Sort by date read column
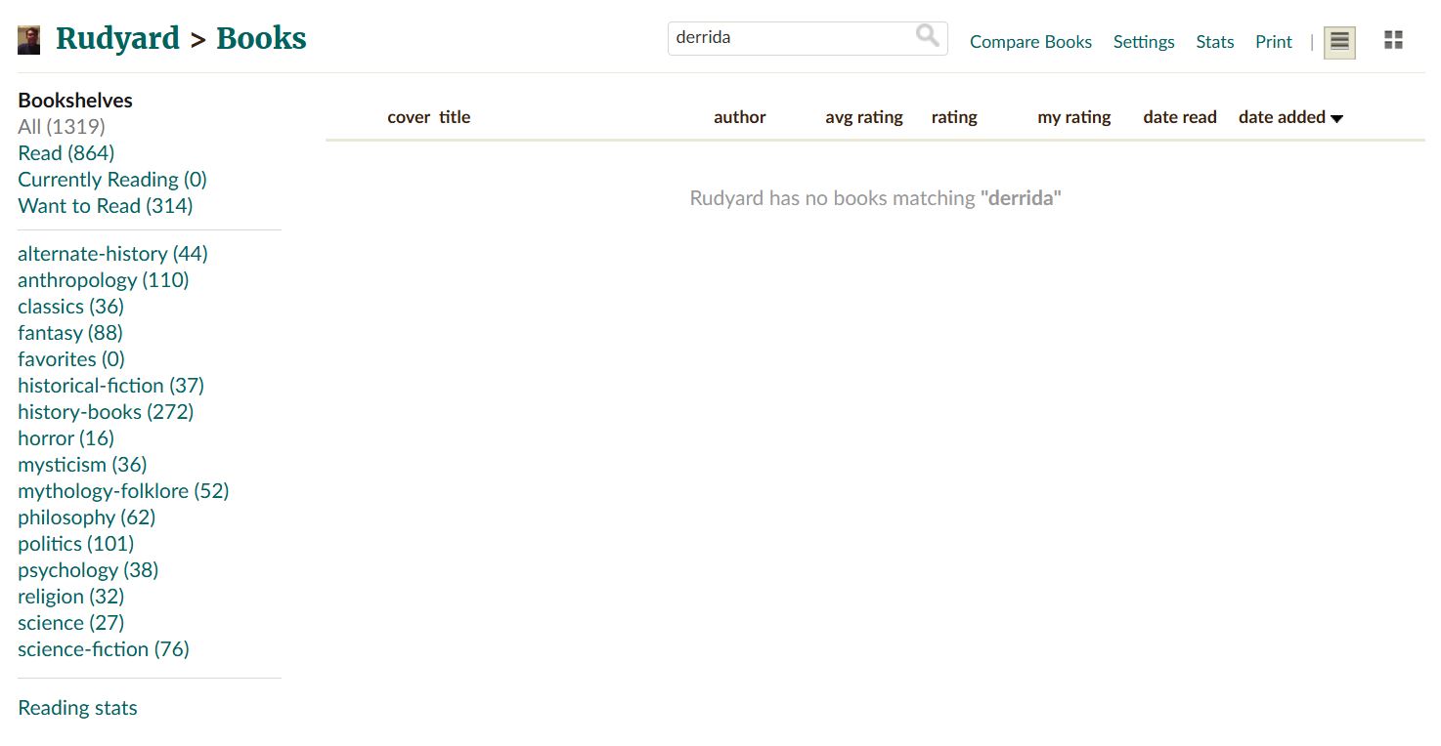 [1180, 117]
